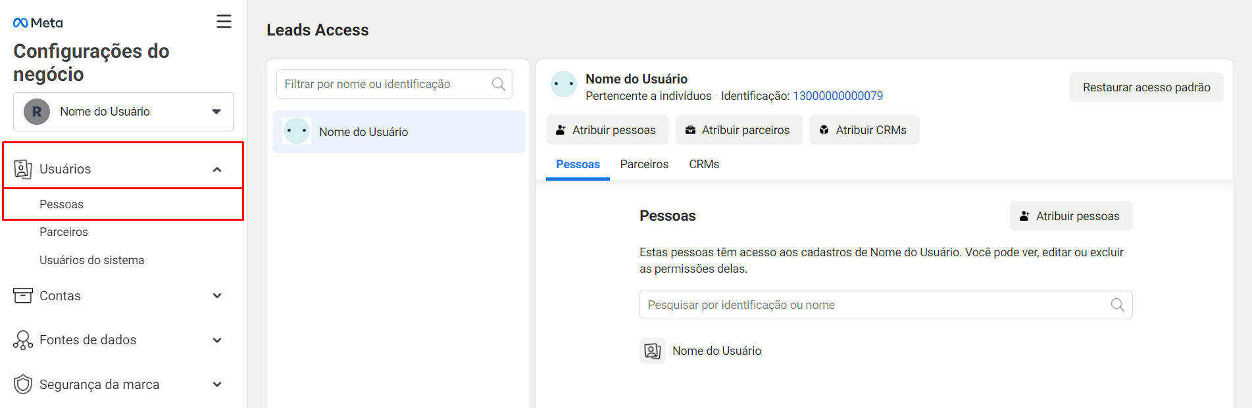The width and height of the screenshot is (1252, 408).
Task: Click the Contas archive icon
Action: click(23, 296)
